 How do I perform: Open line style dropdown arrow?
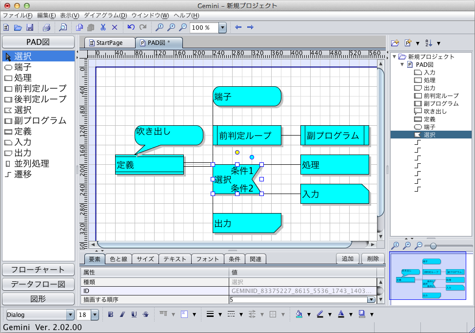241,314
